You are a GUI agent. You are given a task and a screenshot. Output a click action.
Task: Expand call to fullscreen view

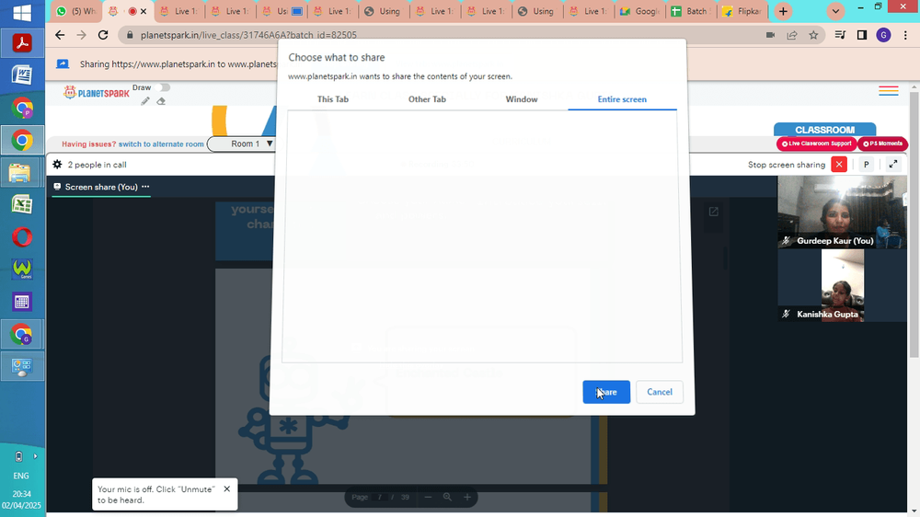(893, 165)
